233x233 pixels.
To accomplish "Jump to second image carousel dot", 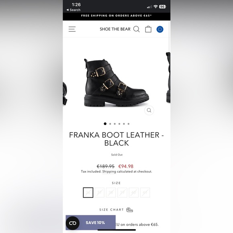I will point(110,124).
